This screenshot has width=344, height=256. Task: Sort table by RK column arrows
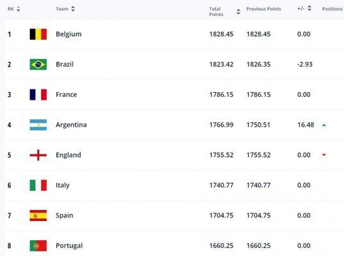click(19, 9)
